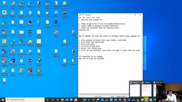The image size is (182, 102).
Task: Click line "5. SELECT THE CUSTOM SCAN"
Action: tap(90, 48)
